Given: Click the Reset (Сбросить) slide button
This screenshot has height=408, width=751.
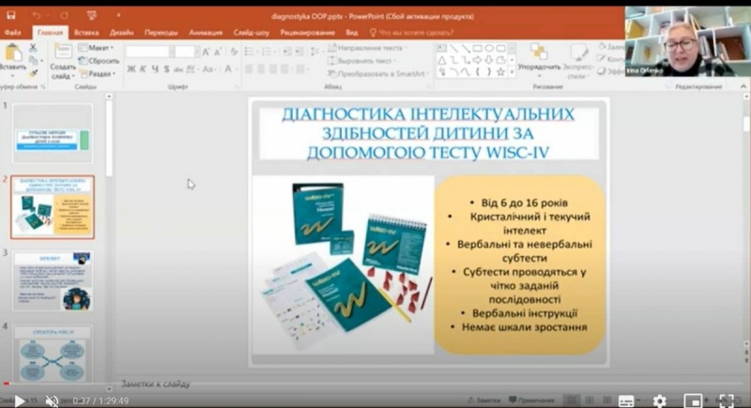Looking at the screenshot, I should click(x=99, y=60).
